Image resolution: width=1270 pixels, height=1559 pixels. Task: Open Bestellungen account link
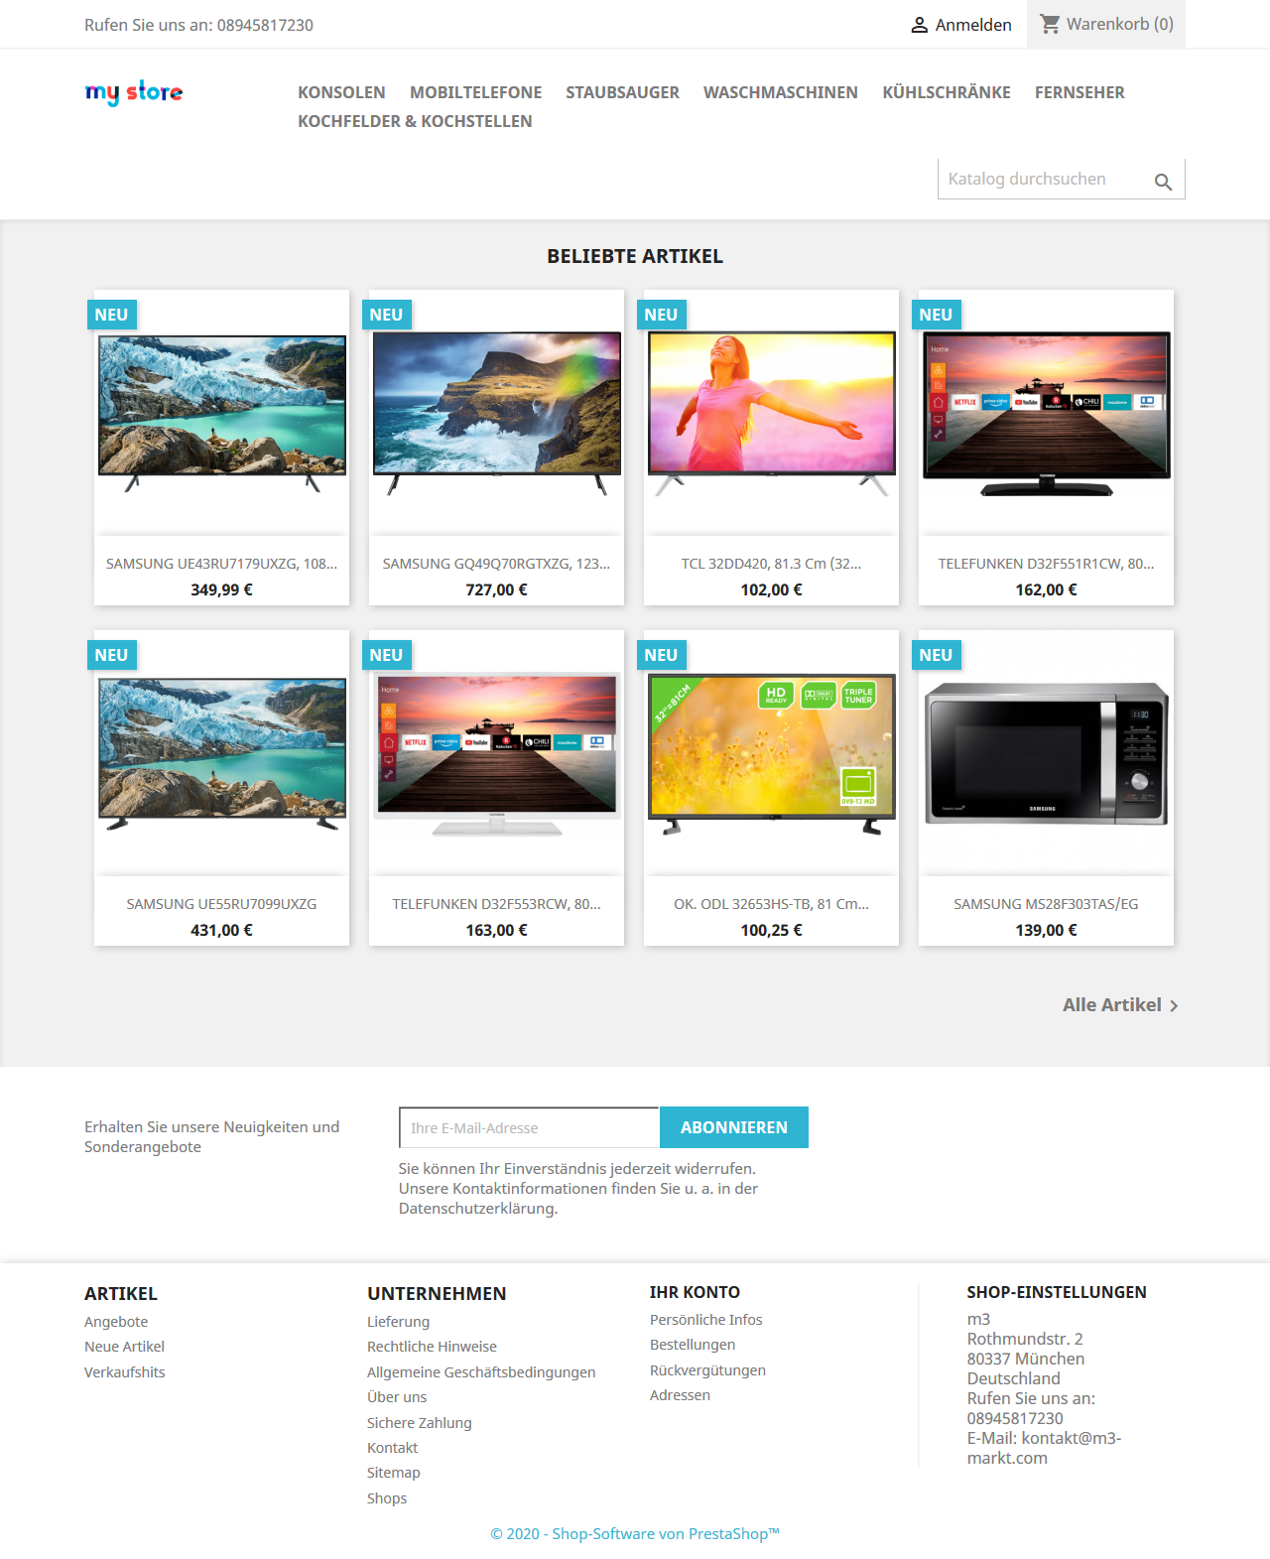pos(693,1345)
